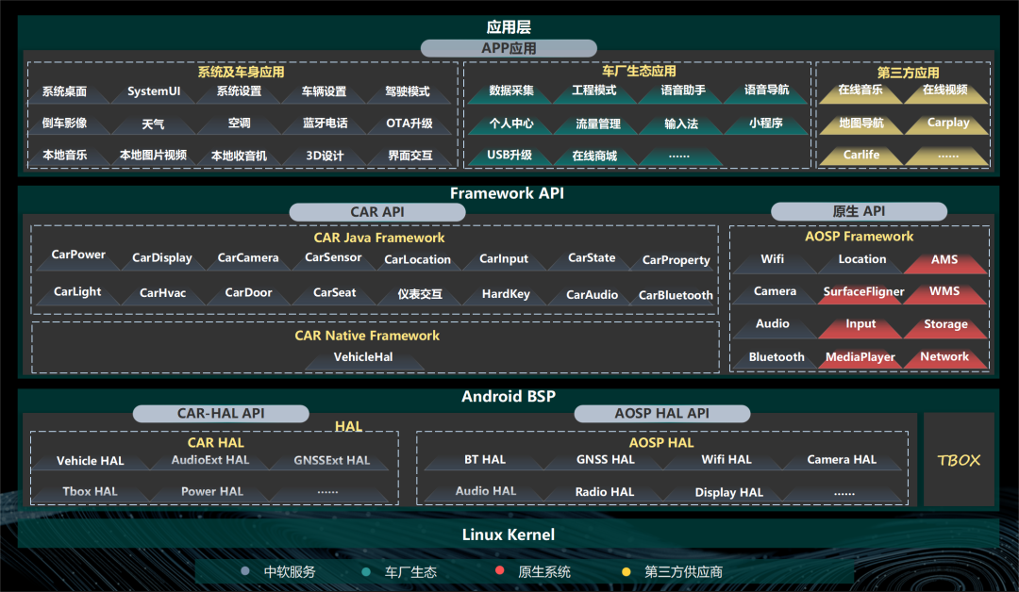Click the 原生 API pill button
1019x592 pixels.
tap(859, 211)
